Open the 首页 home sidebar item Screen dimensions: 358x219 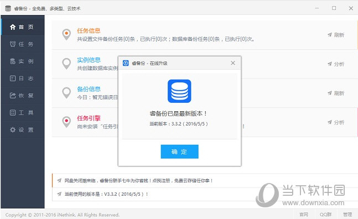[x=23, y=27]
